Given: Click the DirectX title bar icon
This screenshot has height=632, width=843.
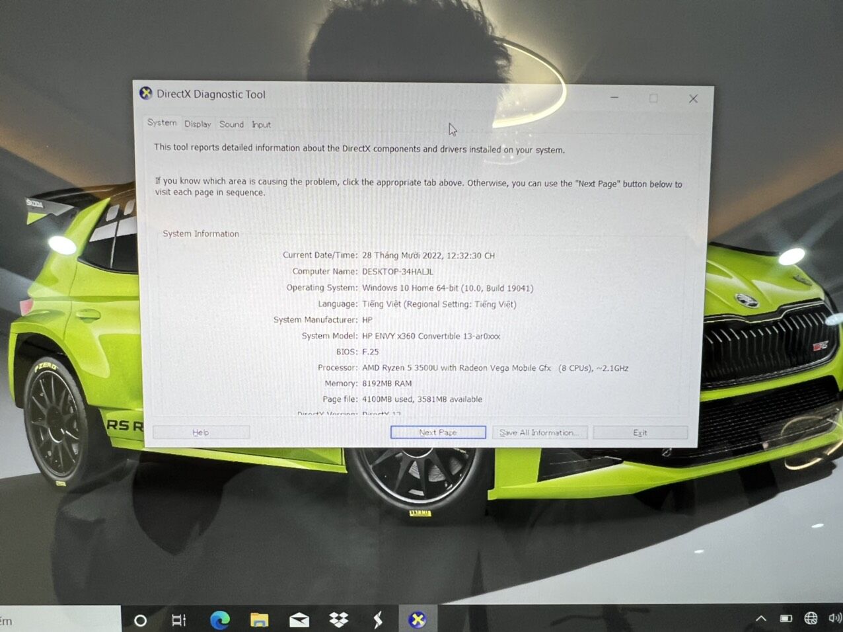Looking at the screenshot, I should (146, 93).
